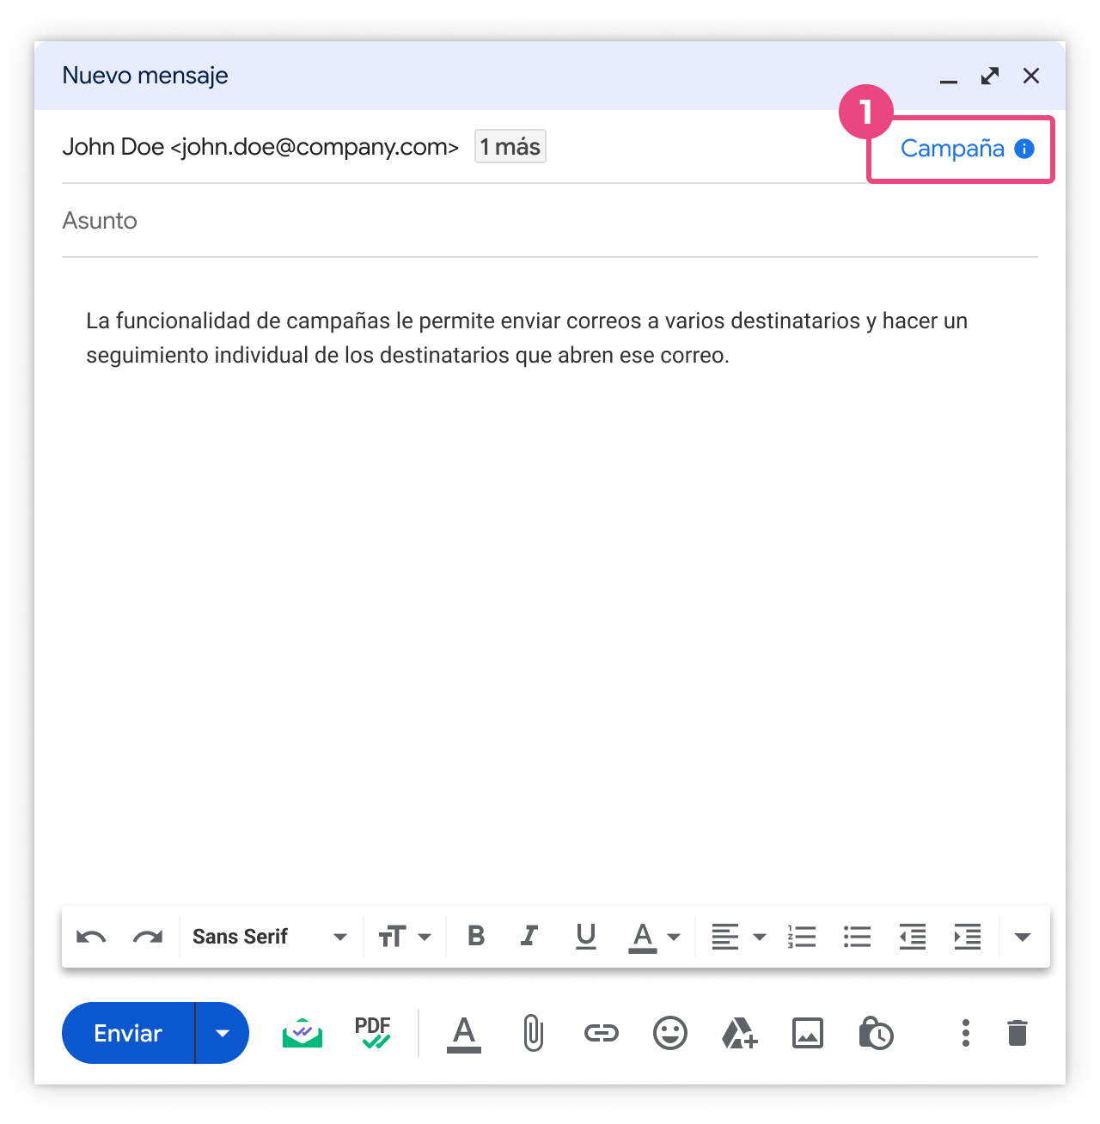This screenshot has height=1124, width=1100.
Task: Open the more options three-dot menu
Action: pyautogui.click(x=965, y=1033)
